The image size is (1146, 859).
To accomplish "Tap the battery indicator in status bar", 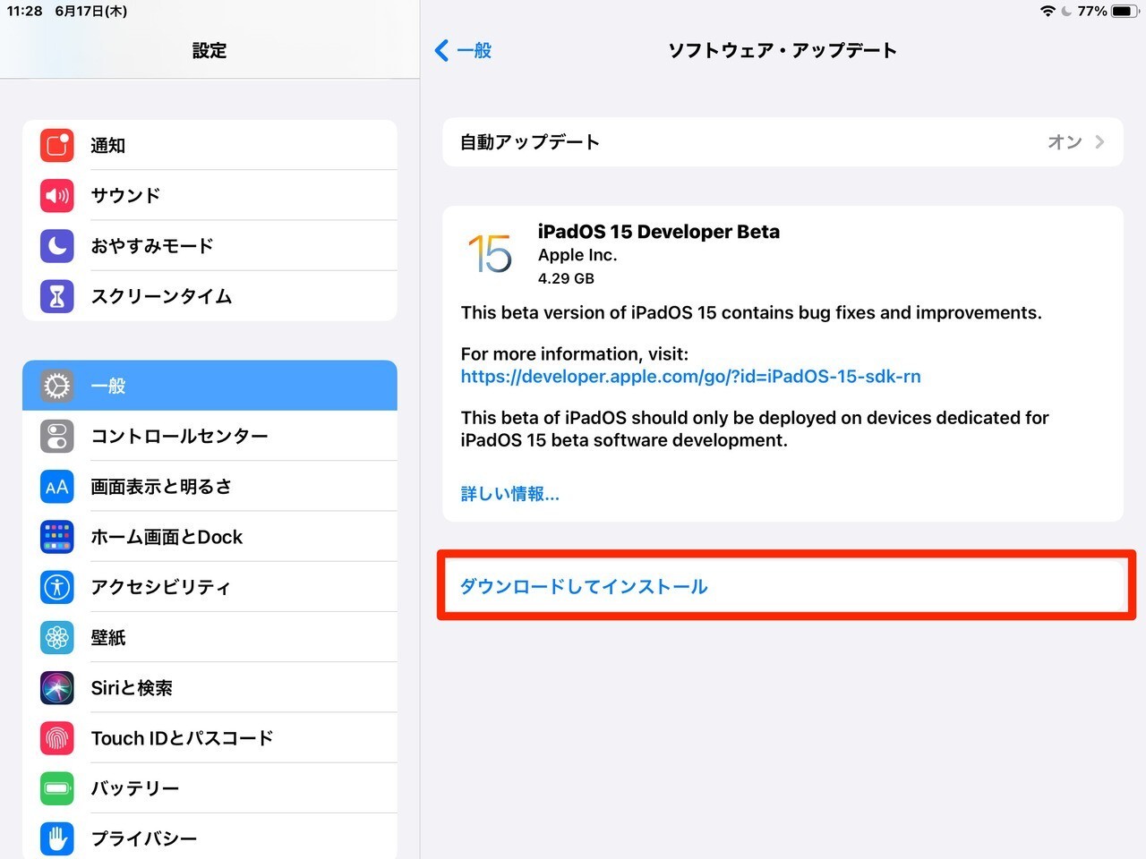I will tap(1125, 11).
